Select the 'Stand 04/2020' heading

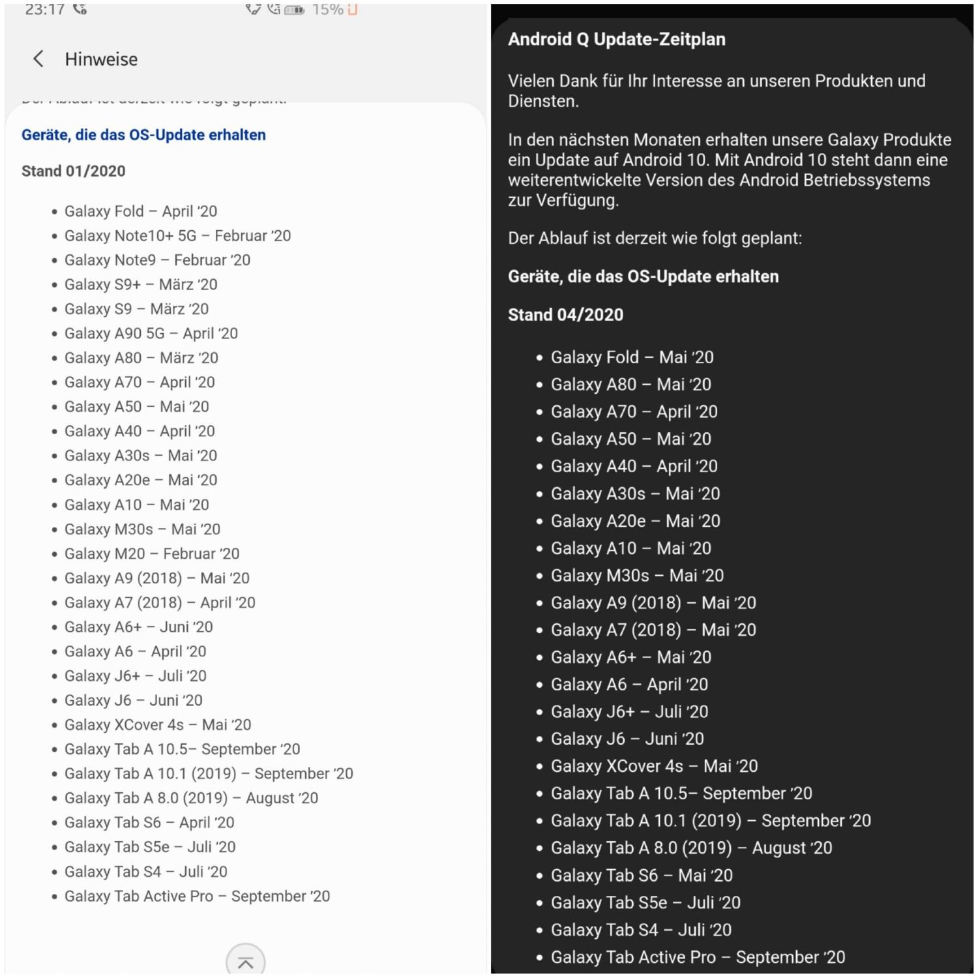565,315
